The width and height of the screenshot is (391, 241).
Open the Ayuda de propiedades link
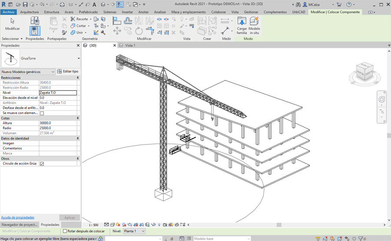tap(18, 217)
